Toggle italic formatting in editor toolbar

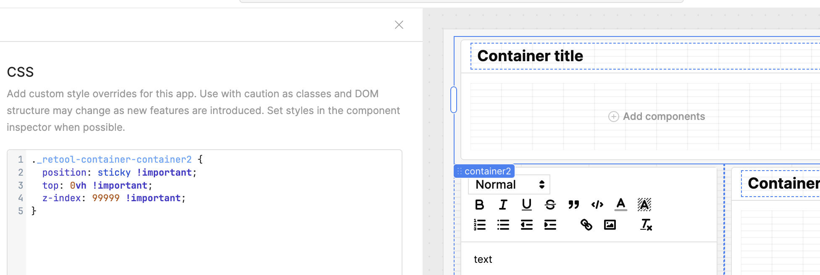503,205
